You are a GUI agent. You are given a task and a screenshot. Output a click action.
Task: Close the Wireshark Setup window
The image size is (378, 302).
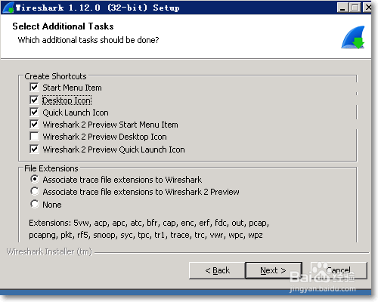tap(367, 8)
